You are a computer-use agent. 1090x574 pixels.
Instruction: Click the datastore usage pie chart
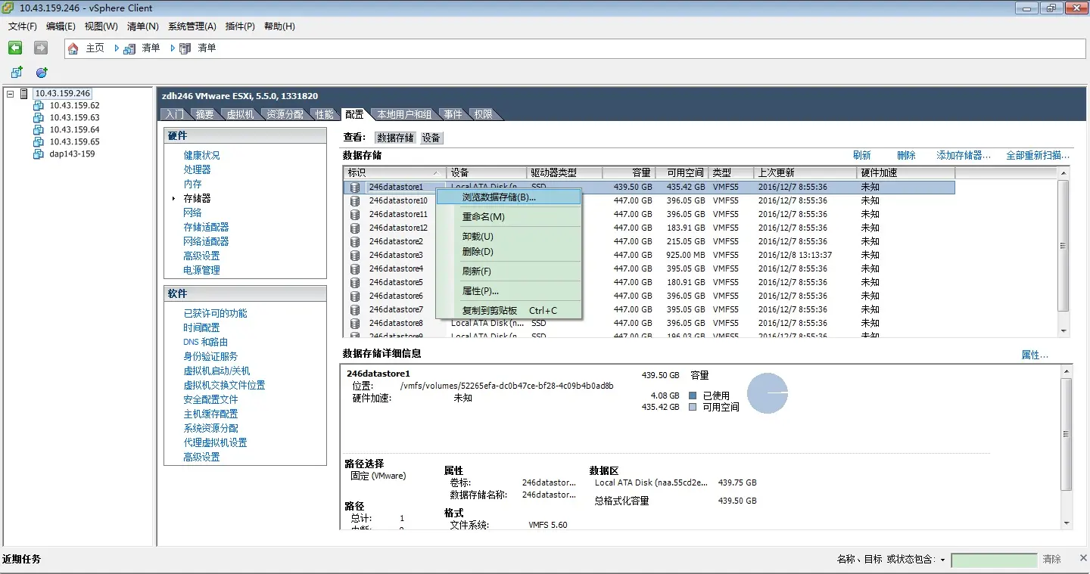[768, 393]
